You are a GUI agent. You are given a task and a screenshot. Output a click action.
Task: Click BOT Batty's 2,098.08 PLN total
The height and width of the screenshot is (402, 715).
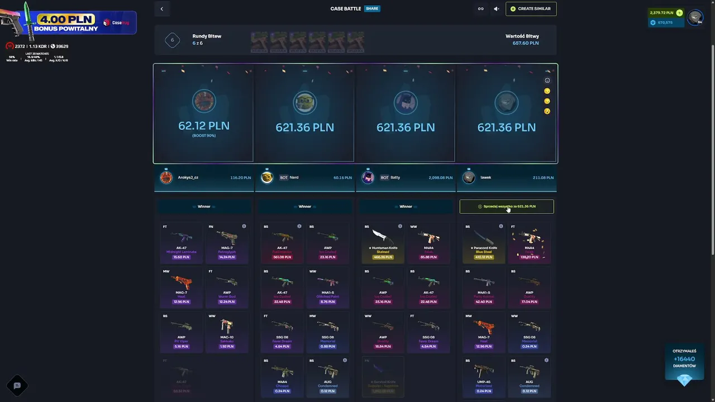(441, 178)
